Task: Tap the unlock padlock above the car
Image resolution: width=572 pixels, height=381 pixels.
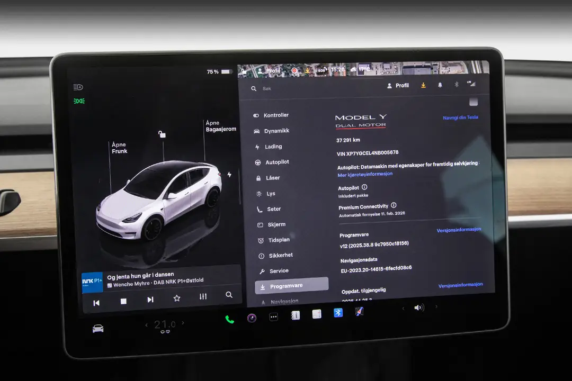Action: pyautogui.click(x=162, y=134)
